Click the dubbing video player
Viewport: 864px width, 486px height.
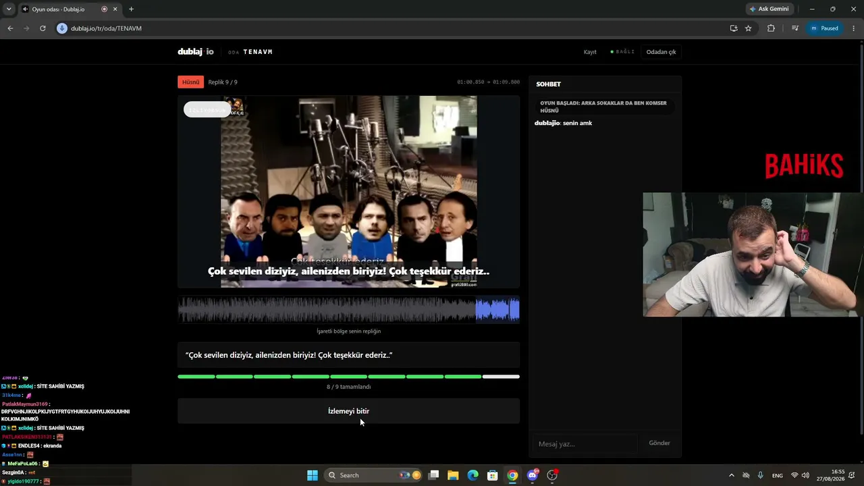(x=348, y=192)
